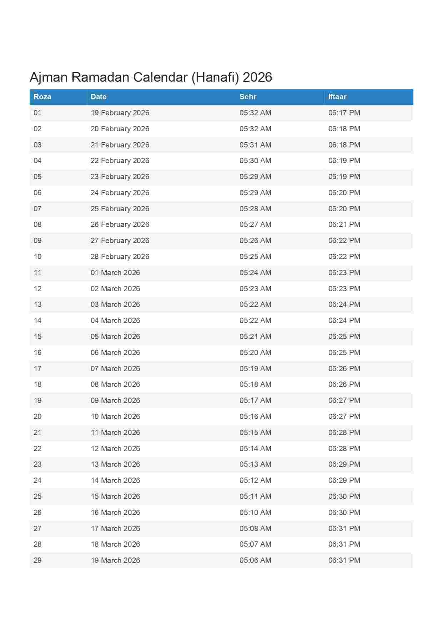Image resolution: width=443 pixels, height=626 pixels.
Task: Click the Roza column header
Action: [x=42, y=97]
